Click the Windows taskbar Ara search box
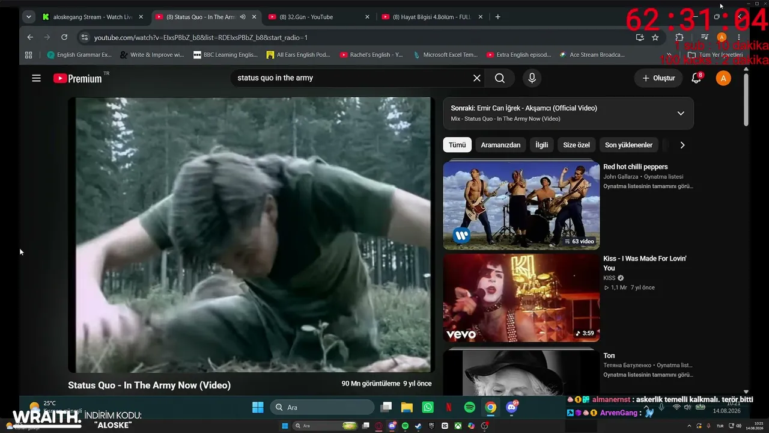 click(x=323, y=407)
